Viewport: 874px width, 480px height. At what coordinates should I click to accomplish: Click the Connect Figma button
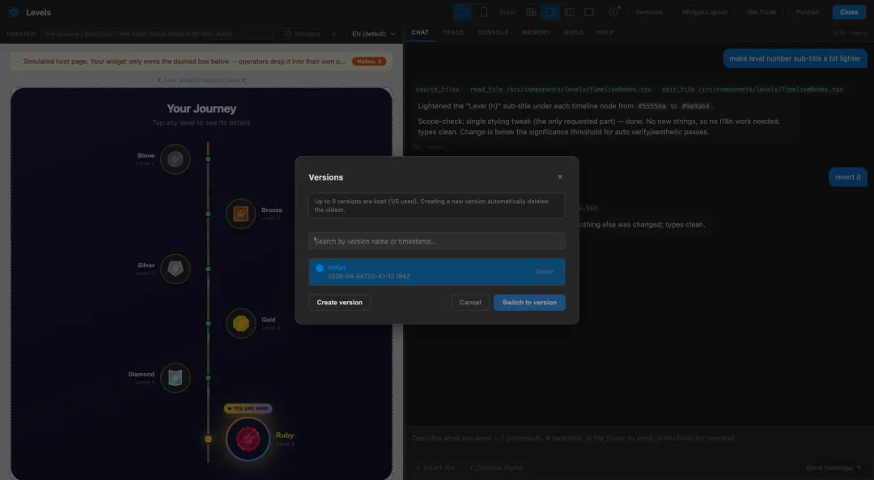(x=496, y=468)
